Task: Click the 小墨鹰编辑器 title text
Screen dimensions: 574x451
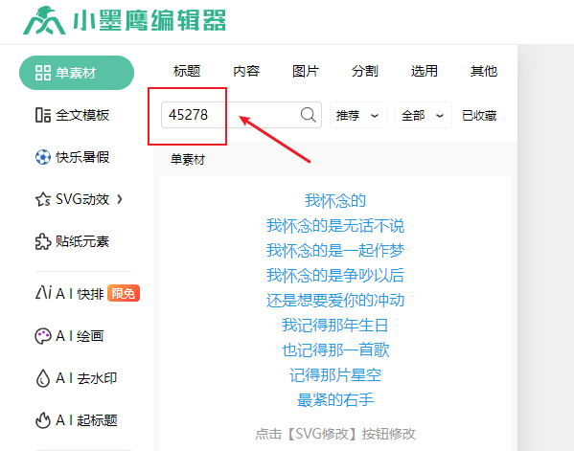Action: [149, 20]
